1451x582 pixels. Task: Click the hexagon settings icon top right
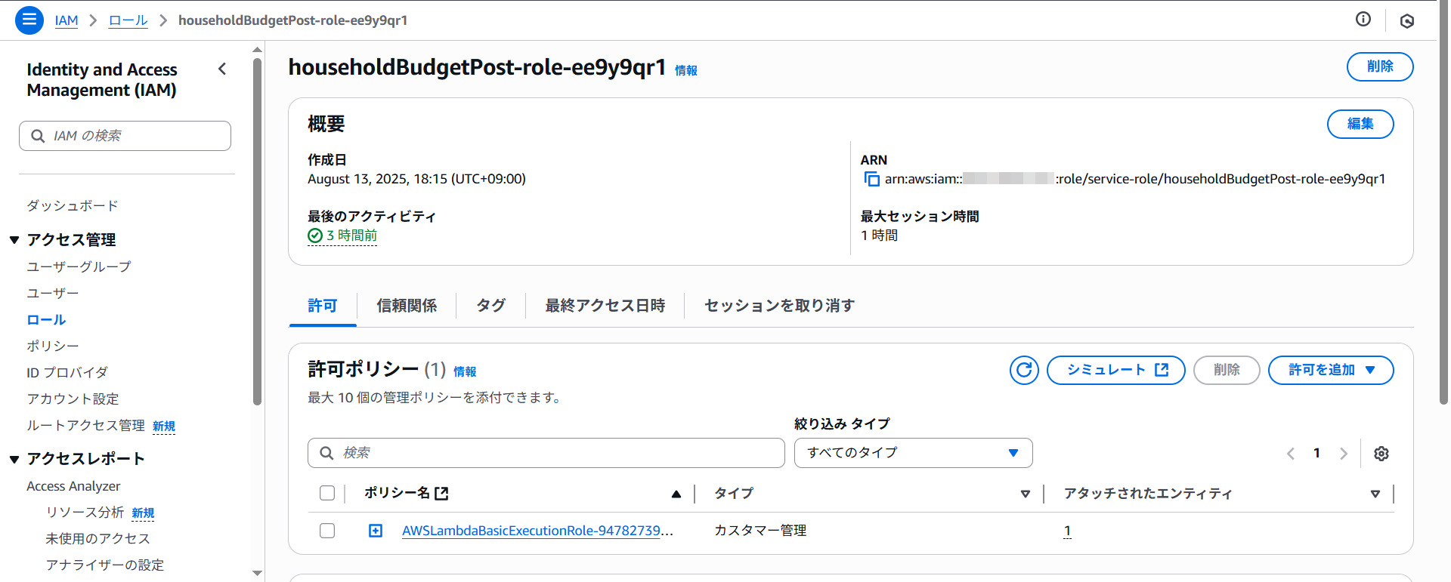click(x=1406, y=21)
